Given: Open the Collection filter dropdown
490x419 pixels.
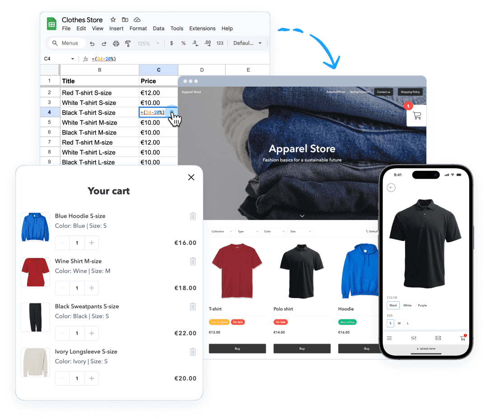Looking at the screenshot, I should (x=220, y=231).
